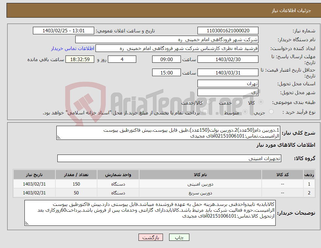
Task: Select the خدمت radio button
Action: pos(238,102)
